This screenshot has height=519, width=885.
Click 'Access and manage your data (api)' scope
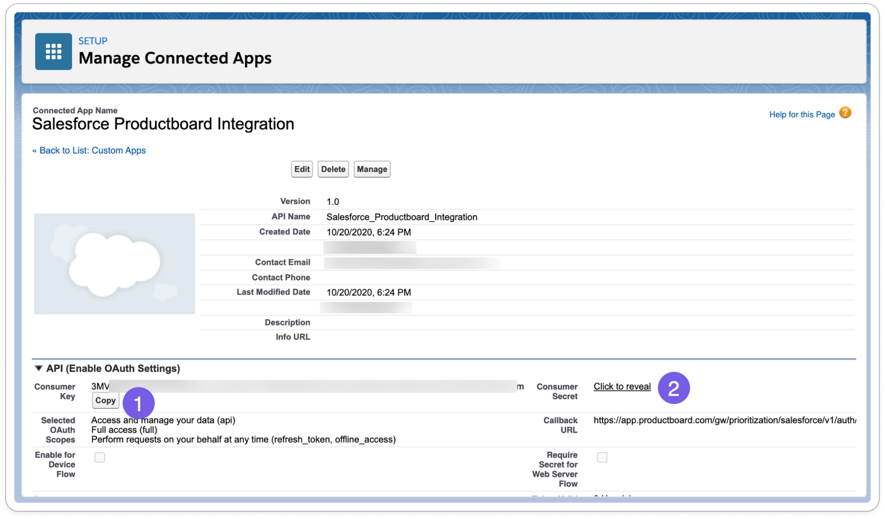(x=163, y=420)
